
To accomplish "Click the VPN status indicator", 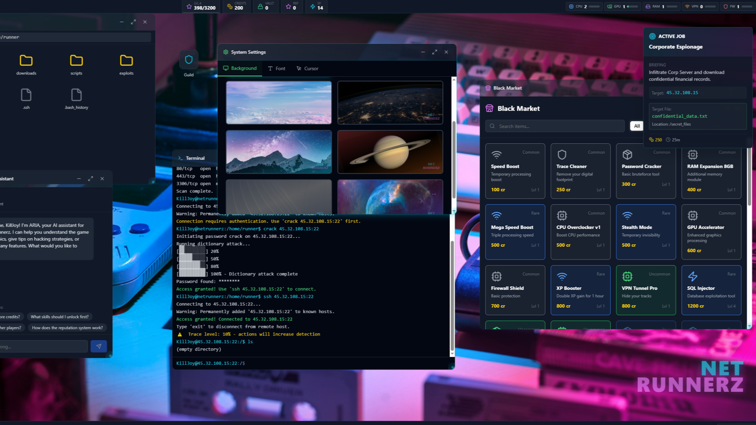I will pos(700,6).
